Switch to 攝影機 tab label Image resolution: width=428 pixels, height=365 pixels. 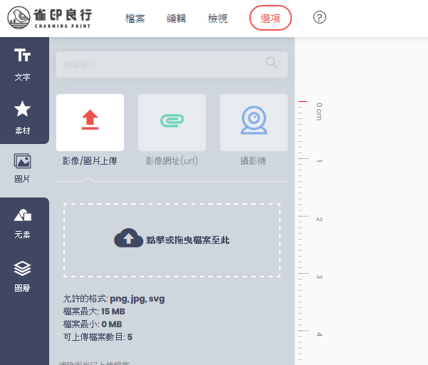[254, 161]
